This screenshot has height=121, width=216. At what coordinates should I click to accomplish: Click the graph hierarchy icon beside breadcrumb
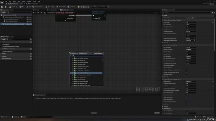click(x=45, y=13)
